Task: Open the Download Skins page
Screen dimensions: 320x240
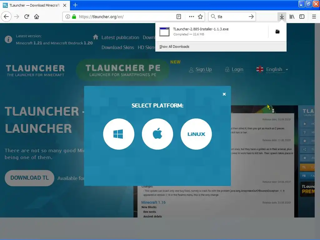Action: click(118, 47)
